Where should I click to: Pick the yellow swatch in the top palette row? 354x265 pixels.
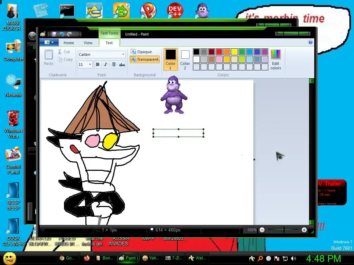click(x=234, y=52)
